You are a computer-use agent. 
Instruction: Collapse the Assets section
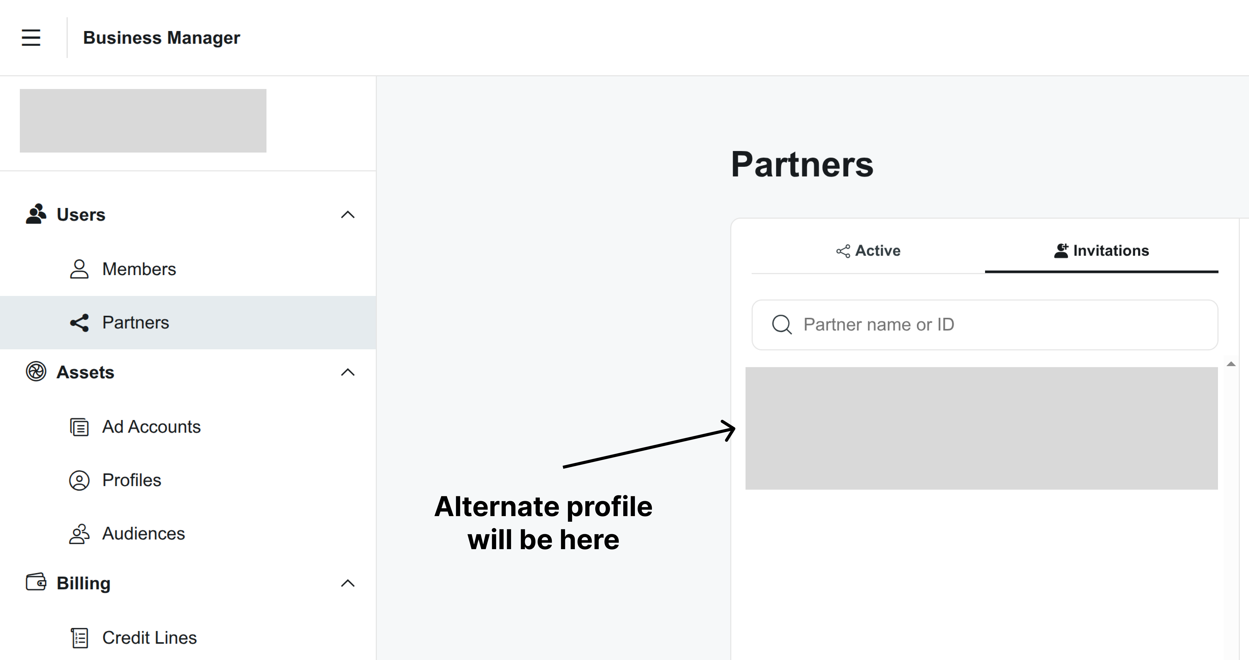(x=348, y=371)
